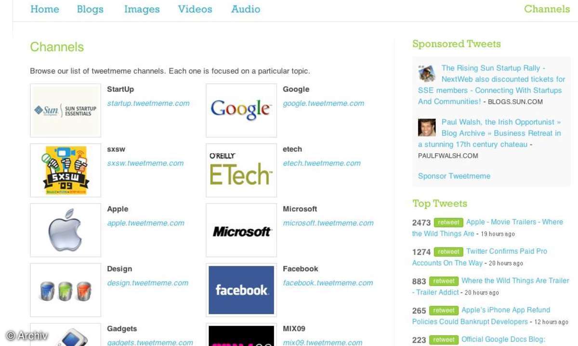Open Twitter Confirms Paid Pro Accounts story
The height and width of the screenshot is (346, 578).
click(480, 257)
